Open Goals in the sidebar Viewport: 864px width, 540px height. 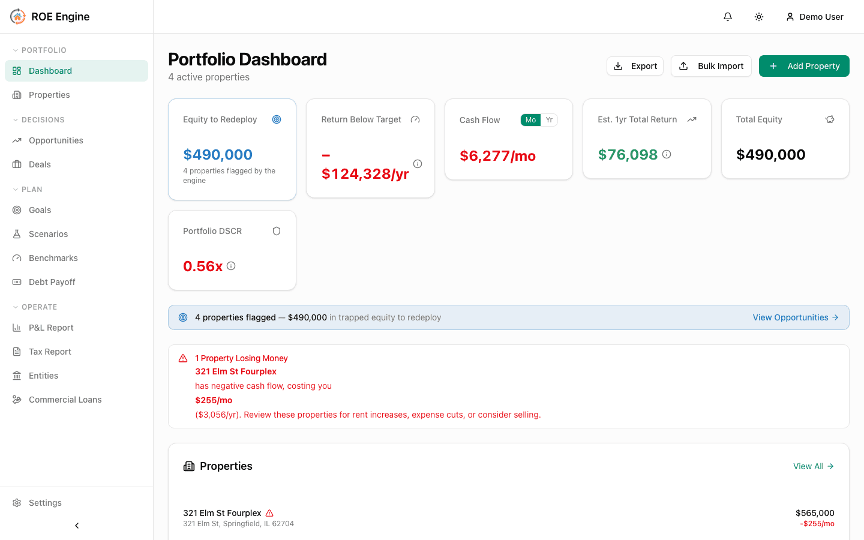(x=76, y=210)
